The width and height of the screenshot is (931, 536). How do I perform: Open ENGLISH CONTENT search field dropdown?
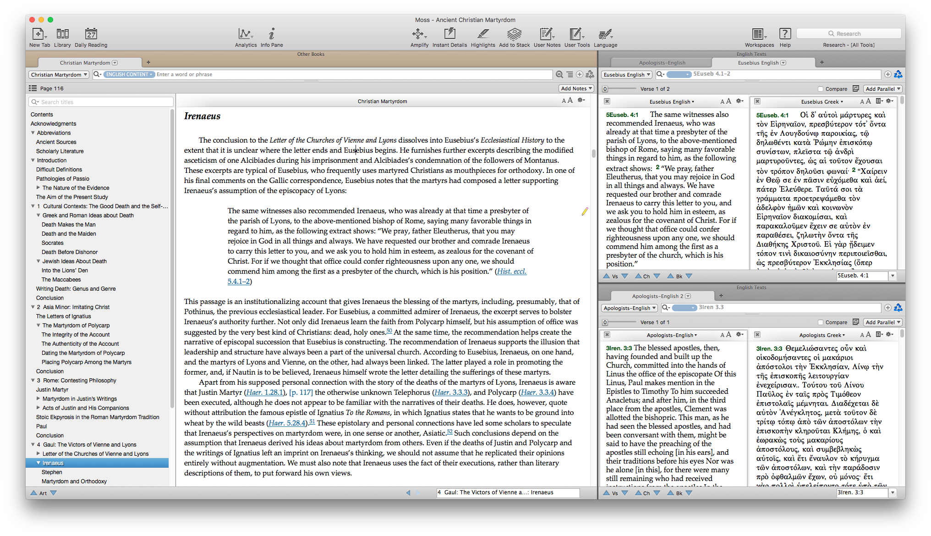coord(129,74)
